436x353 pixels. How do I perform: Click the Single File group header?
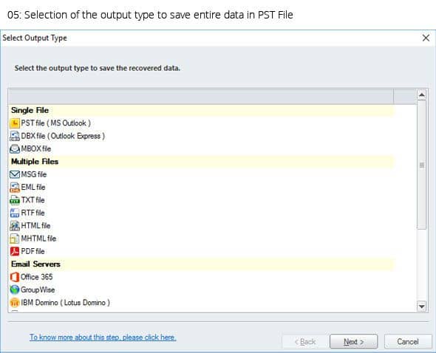coord(201,110)
